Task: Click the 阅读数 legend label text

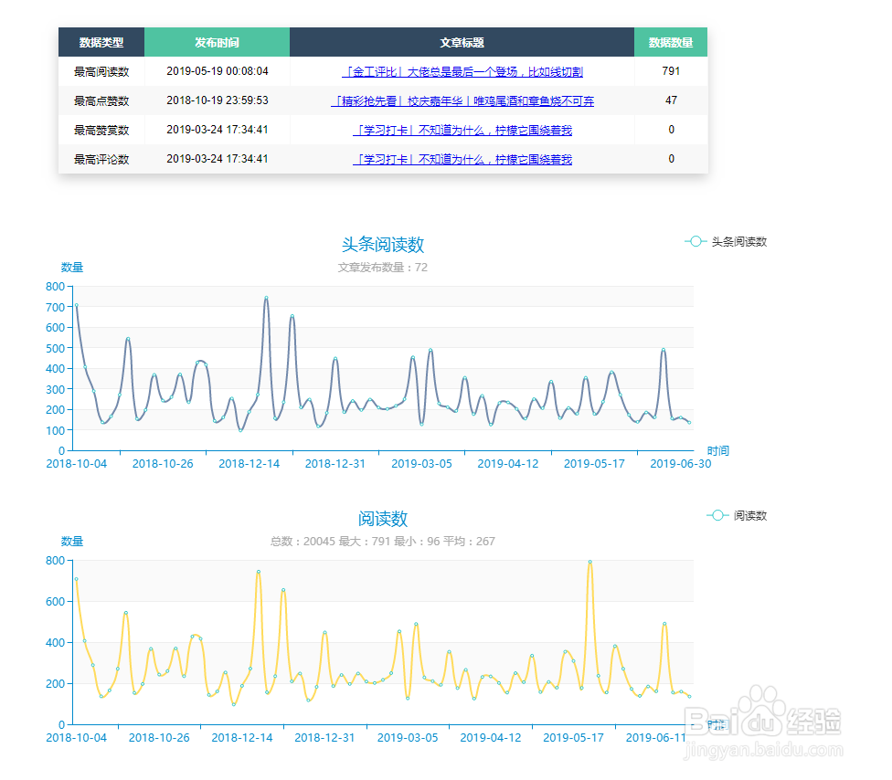Action: click(x=749, y=516)
